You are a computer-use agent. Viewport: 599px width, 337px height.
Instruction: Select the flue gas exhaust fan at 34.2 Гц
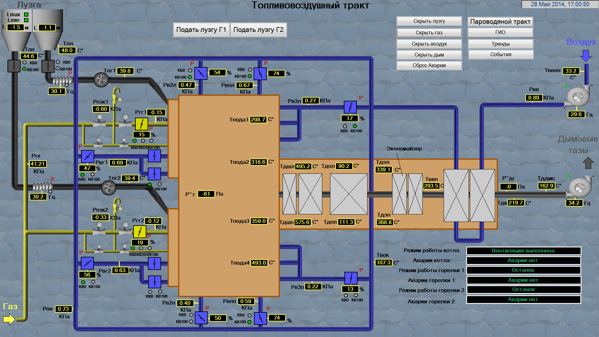(x=580, y=187)
